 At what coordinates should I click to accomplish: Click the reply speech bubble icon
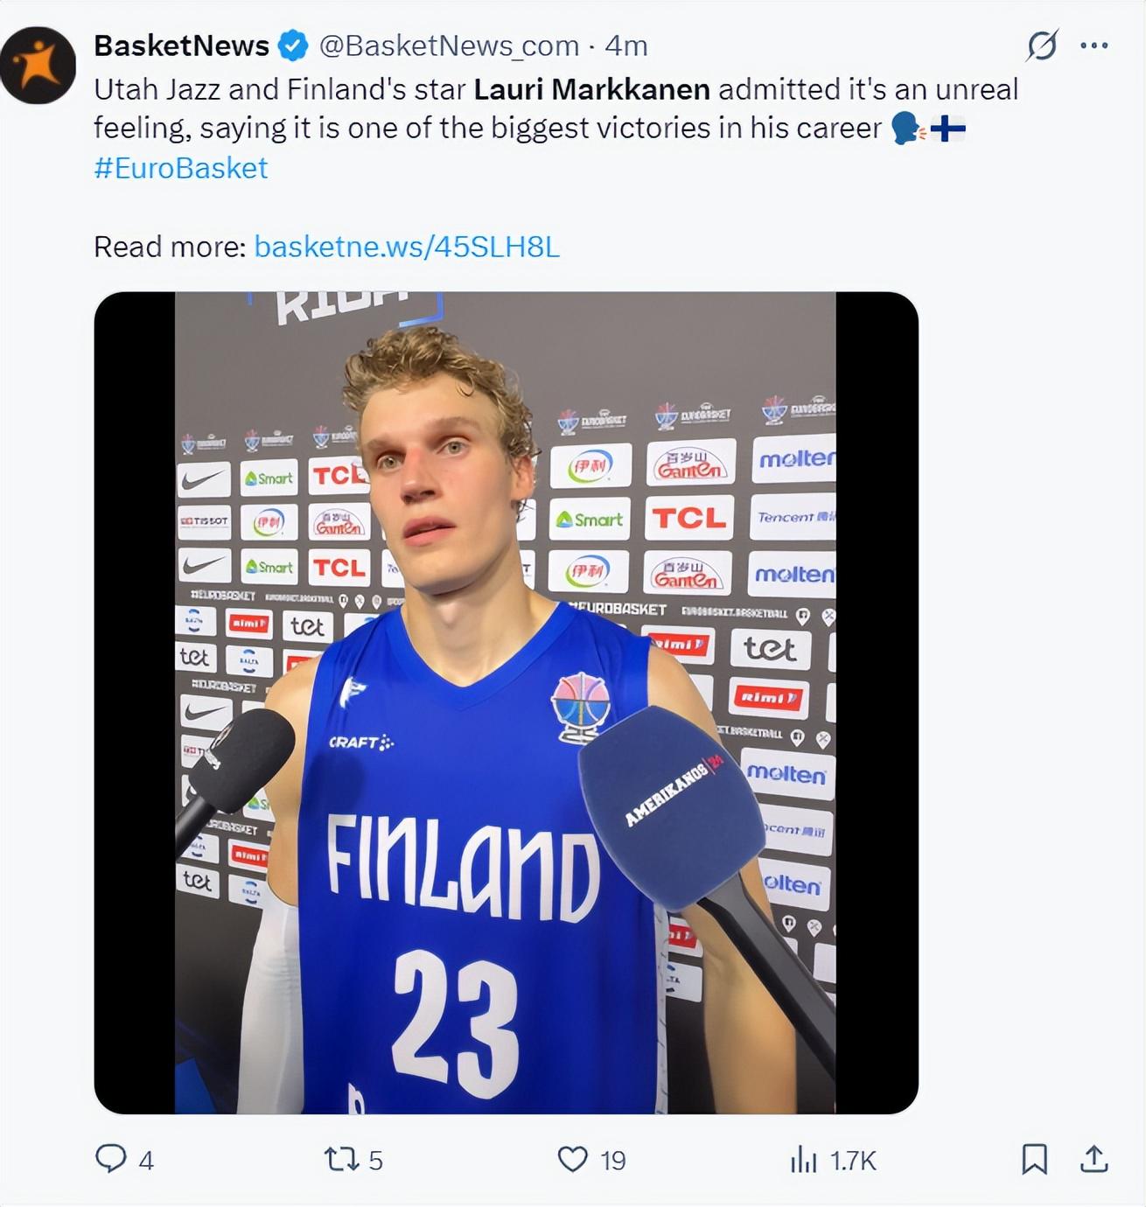110,1159
